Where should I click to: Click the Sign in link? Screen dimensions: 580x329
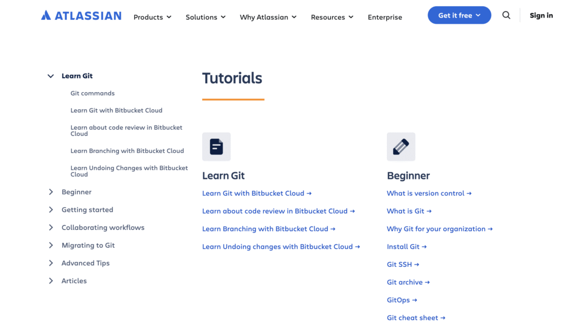(x=541, y=15)
